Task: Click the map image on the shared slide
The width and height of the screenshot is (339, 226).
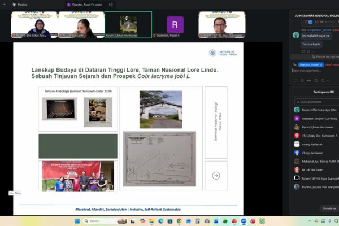Action: click(x=159, y=159)
